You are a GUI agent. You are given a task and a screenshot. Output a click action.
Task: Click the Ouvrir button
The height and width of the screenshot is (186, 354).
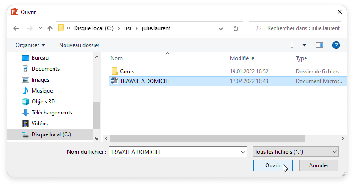(x=272, y=165)
